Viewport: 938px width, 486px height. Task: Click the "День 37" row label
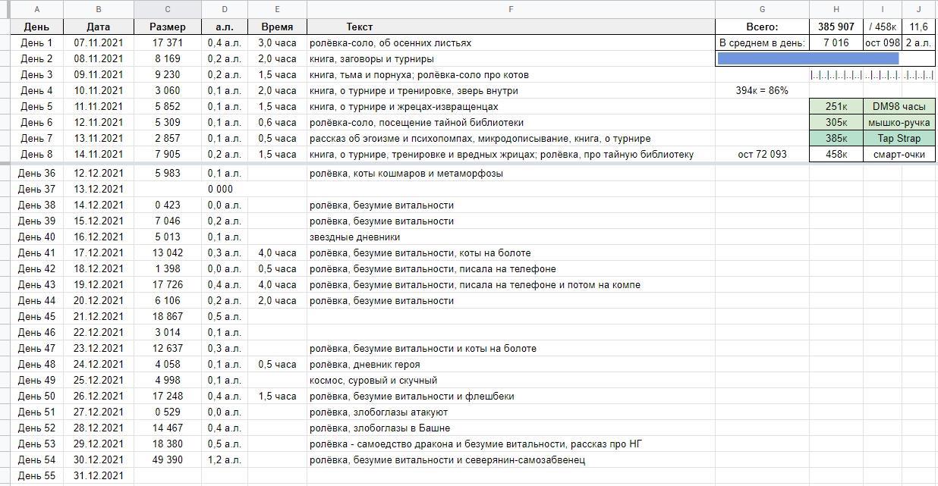pyautogui.click(x=36, y=190)
